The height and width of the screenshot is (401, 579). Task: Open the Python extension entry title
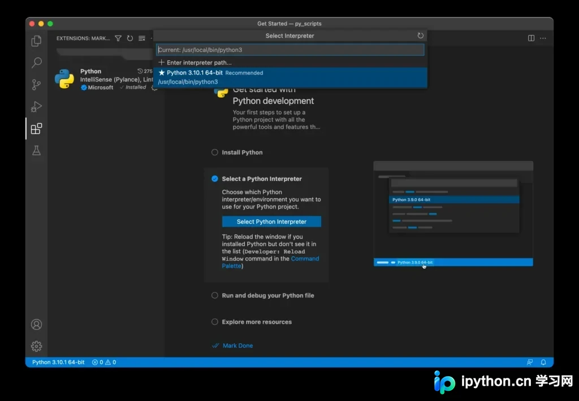tap(90, 71)
